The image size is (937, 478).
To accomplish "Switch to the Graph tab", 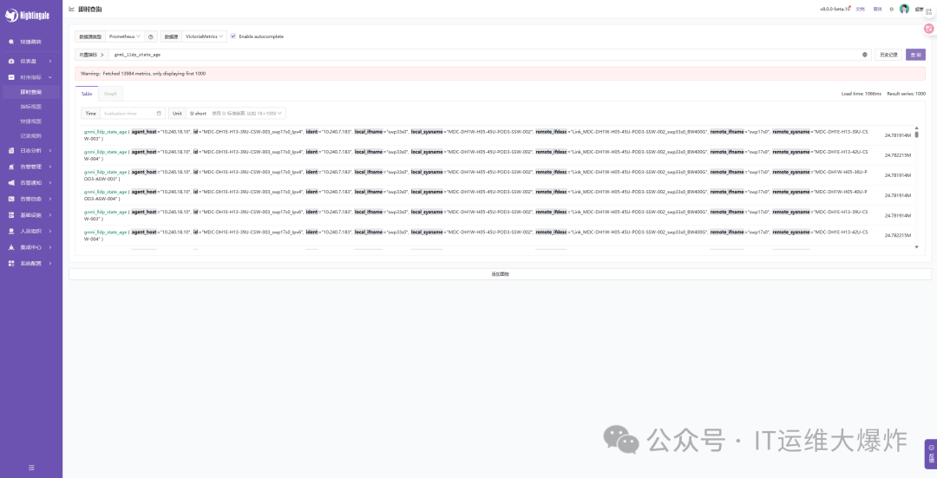I will click(x=110, y=94).
